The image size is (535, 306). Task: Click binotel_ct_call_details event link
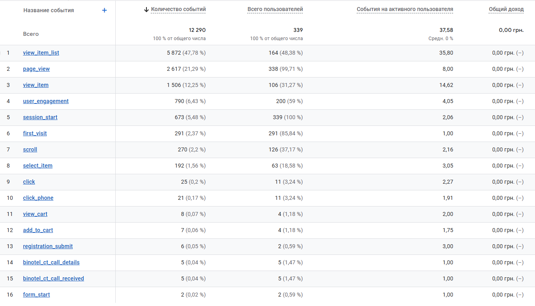click(x=51, y=262)
